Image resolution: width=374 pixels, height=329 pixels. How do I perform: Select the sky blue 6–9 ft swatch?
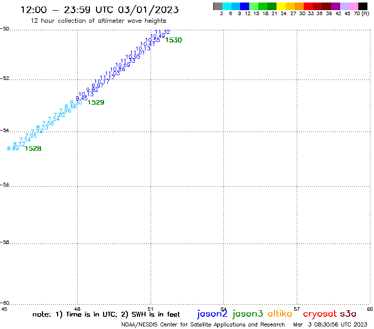coord(236,6)
